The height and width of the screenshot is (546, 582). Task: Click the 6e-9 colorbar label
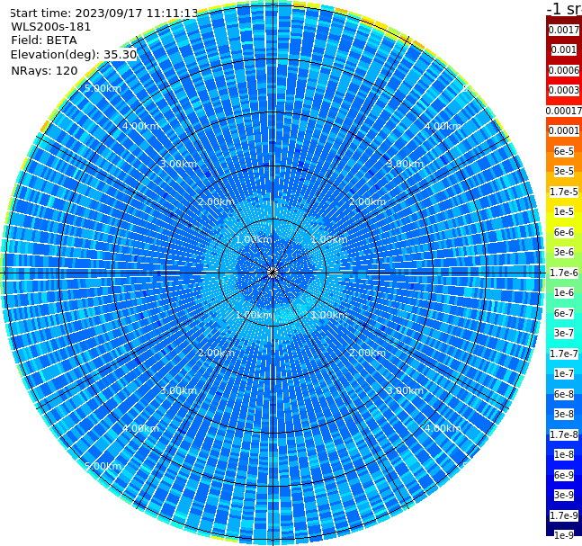point(564,475)
